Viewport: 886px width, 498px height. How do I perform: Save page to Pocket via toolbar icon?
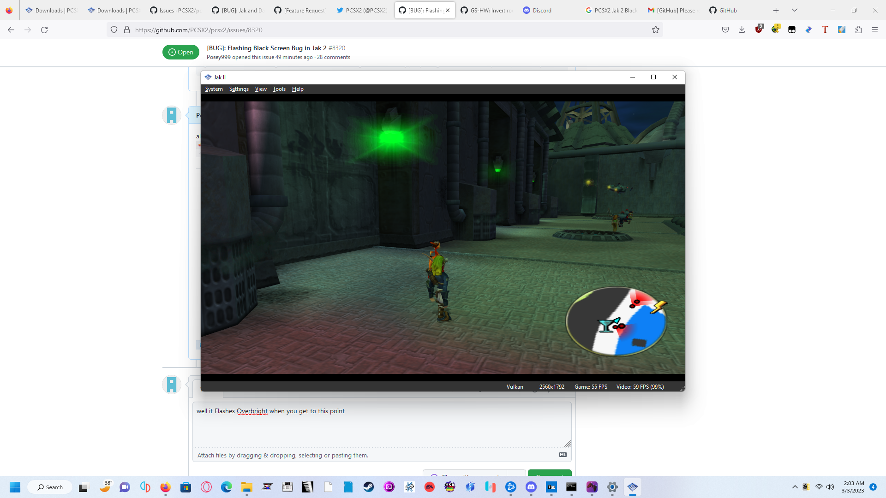(x=725, y=30)
